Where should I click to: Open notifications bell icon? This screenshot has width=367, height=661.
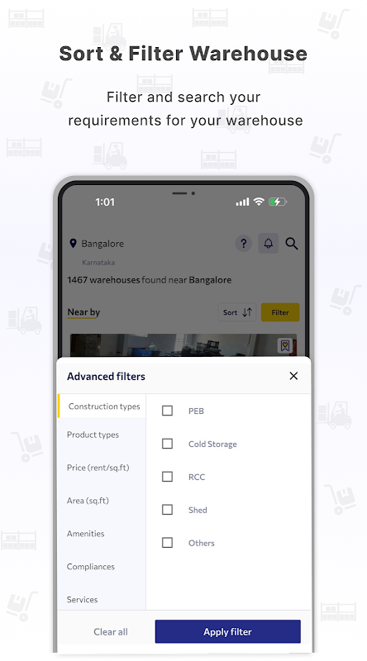click(269, 243)
